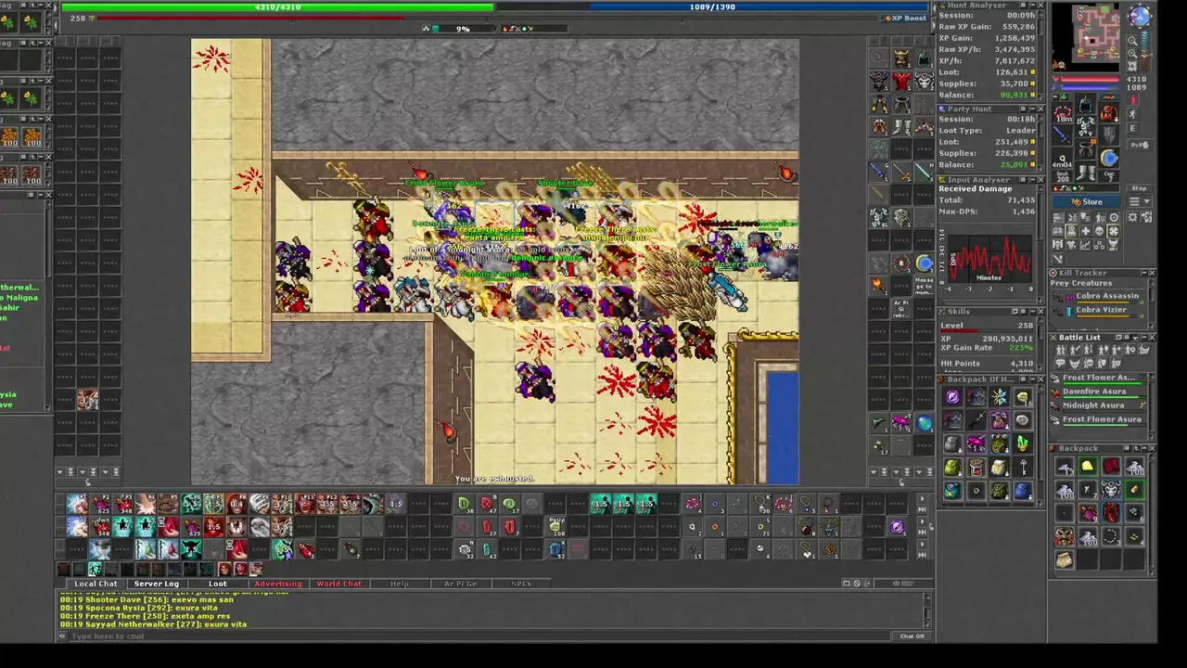Select the red cloth item in the Backpack panel
Image resolution: width=1187 pixels, height=668 pixels.
coord(1110,467)
